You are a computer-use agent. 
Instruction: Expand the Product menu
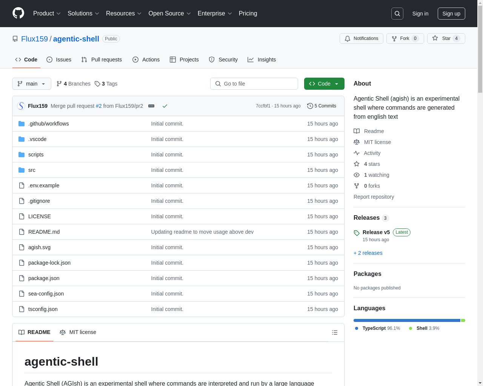point(47,14)
